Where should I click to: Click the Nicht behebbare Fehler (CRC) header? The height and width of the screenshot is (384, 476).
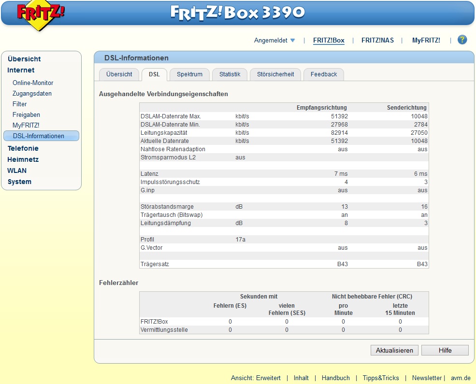tap(372, 297)
